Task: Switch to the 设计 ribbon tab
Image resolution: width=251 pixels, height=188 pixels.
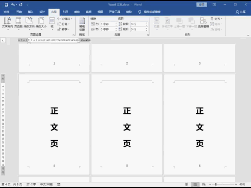Action: 42,12
